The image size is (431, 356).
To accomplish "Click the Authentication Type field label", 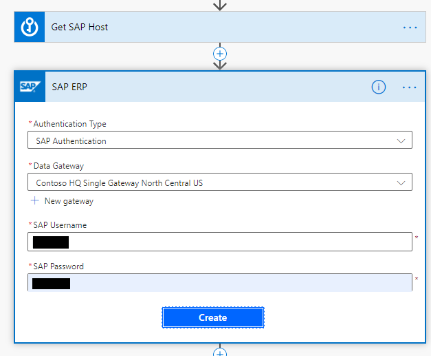I will 69,124.
